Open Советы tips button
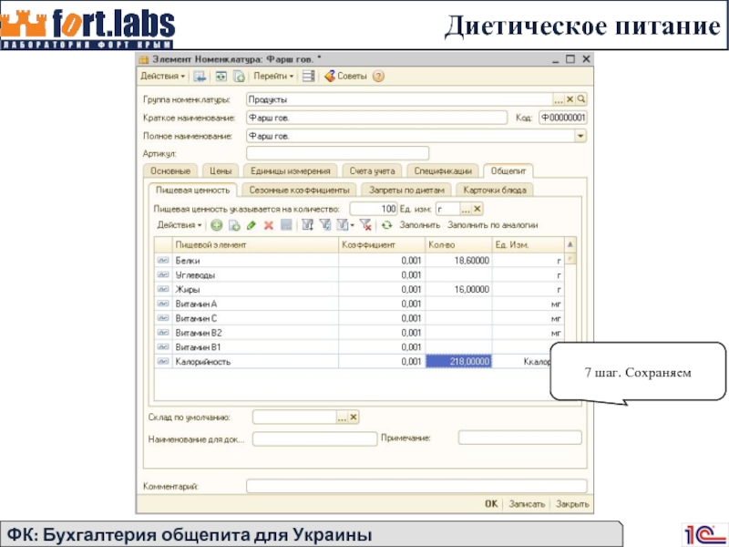This screenshot has width=729, height=547. [x=345, y=76]
